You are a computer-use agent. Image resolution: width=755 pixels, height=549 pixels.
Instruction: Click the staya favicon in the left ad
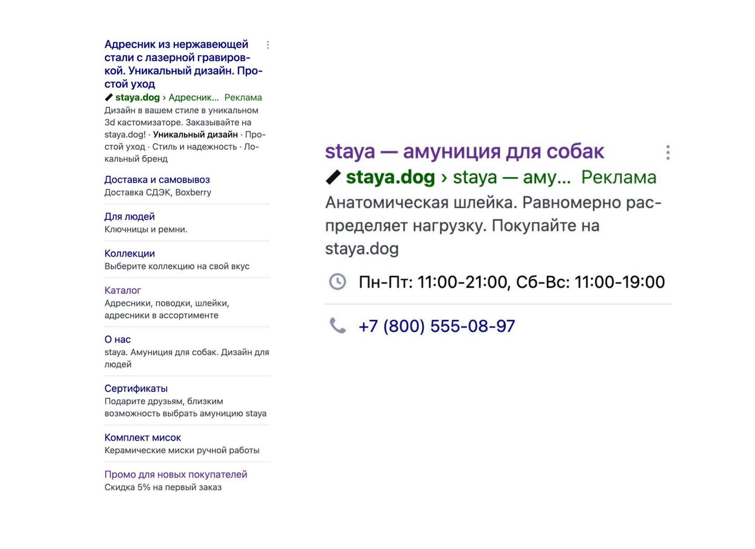[x=108, y=97]
